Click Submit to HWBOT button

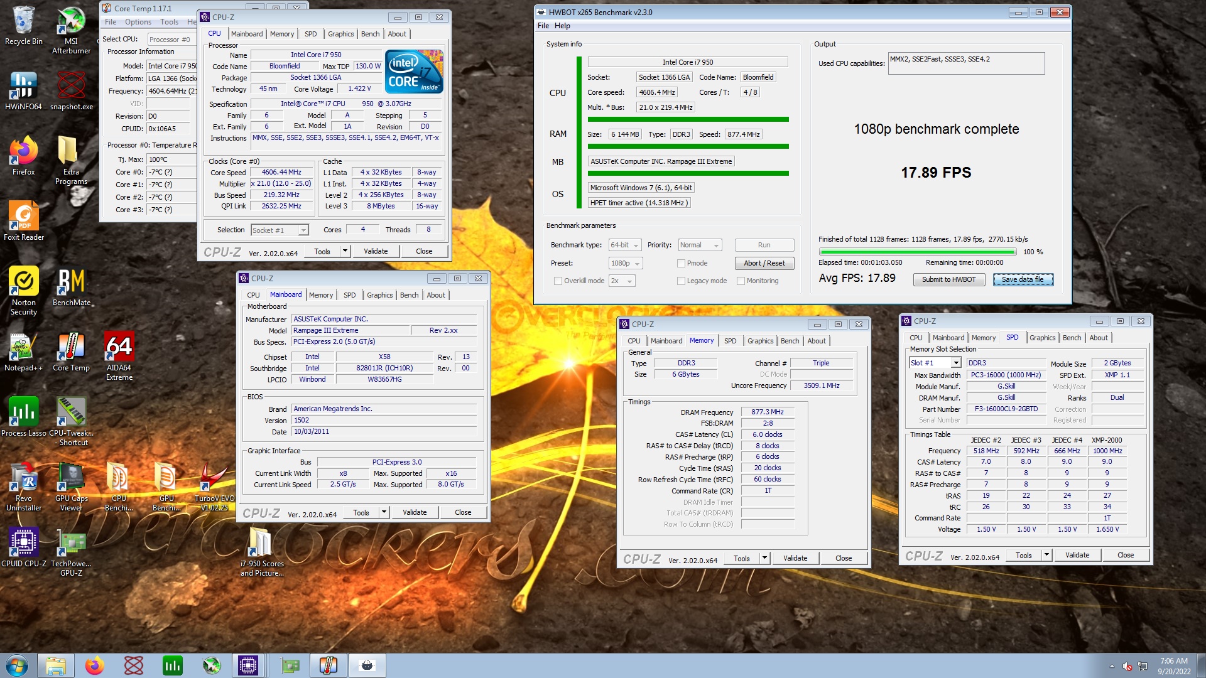(x=948, y=280)
